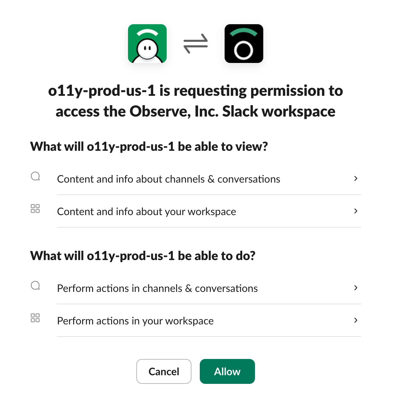Click speech bubble icon beside channel actions row
The image size is (403, 406).
[x=35, y=286]
